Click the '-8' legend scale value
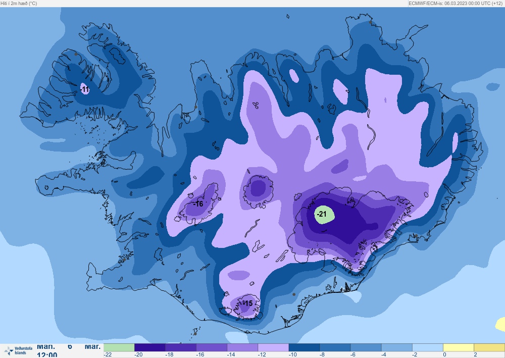 pyautogui.click(x=323, y=354)
